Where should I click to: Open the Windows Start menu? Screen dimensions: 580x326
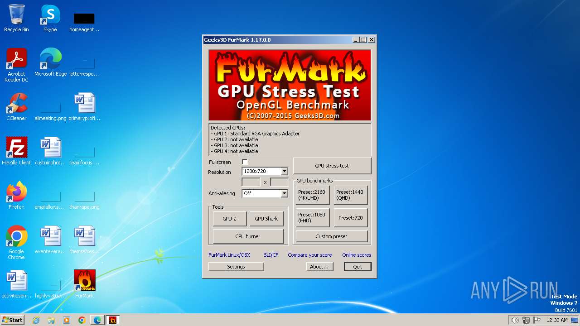tap(12, 320)
